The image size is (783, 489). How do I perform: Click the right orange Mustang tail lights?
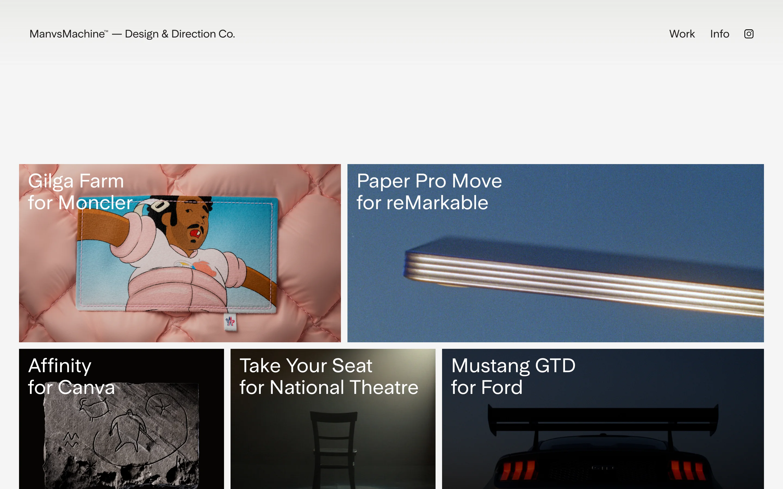[x=688, y=470]
